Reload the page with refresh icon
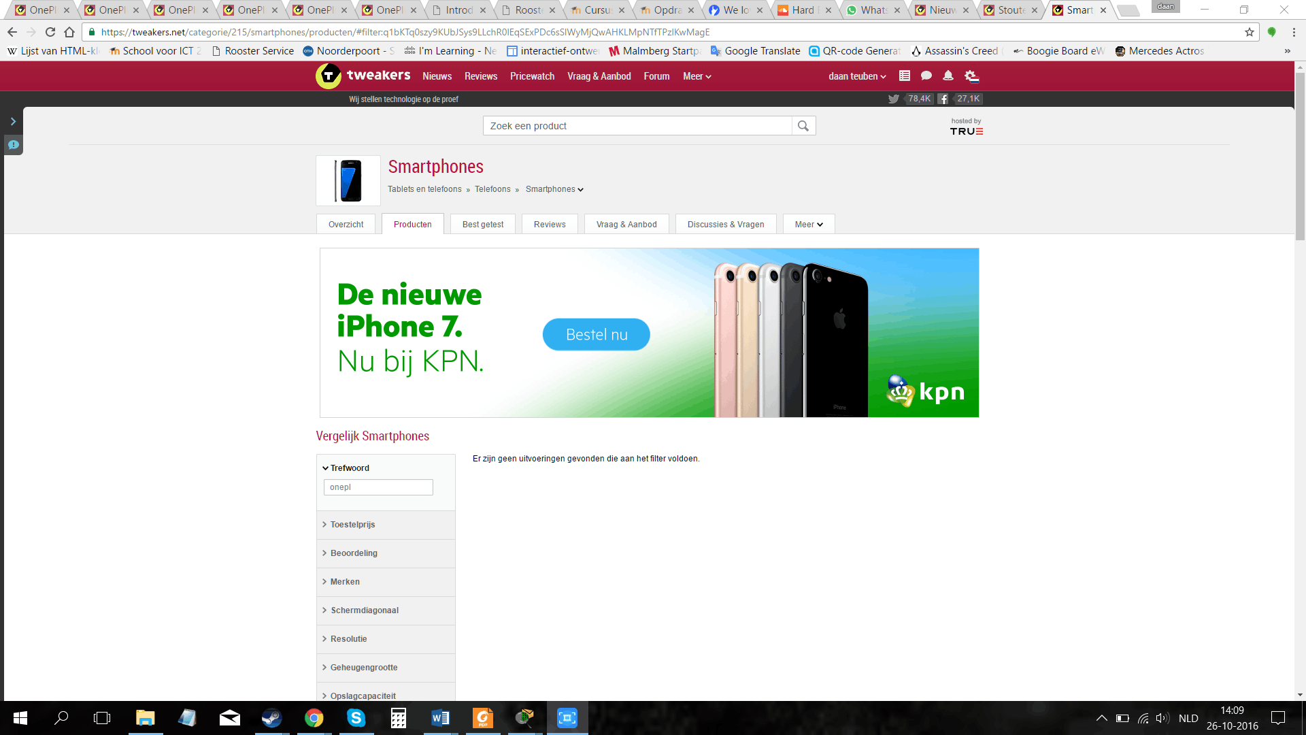The image size is (1306, 735). pyautogui.click(x=50, y=32)
